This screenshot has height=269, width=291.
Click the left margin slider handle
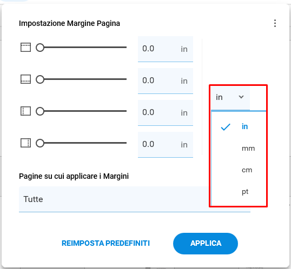click(x=40, y=111)
